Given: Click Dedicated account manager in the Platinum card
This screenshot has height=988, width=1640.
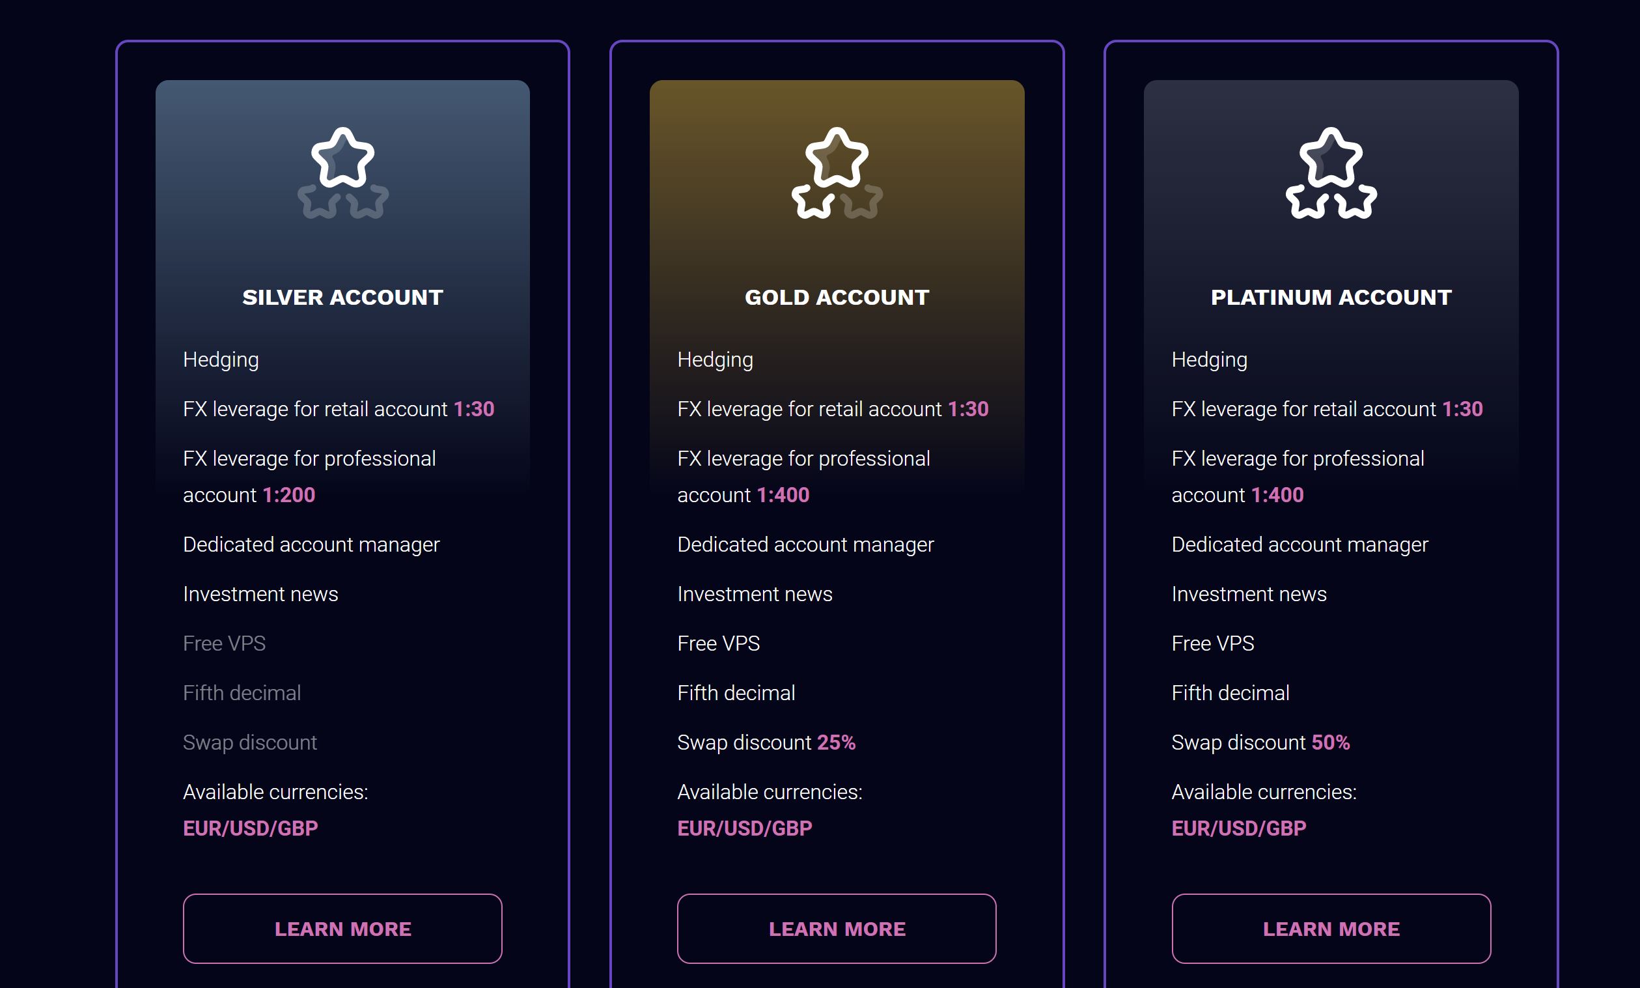Looking at the screenshot, I should coord(1299,544).
